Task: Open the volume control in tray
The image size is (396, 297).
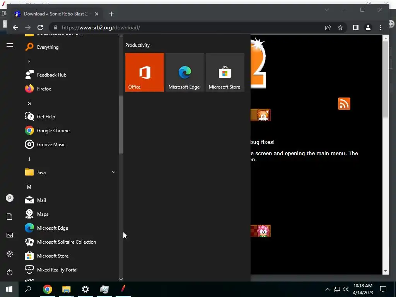Action: tap(346, 289)
